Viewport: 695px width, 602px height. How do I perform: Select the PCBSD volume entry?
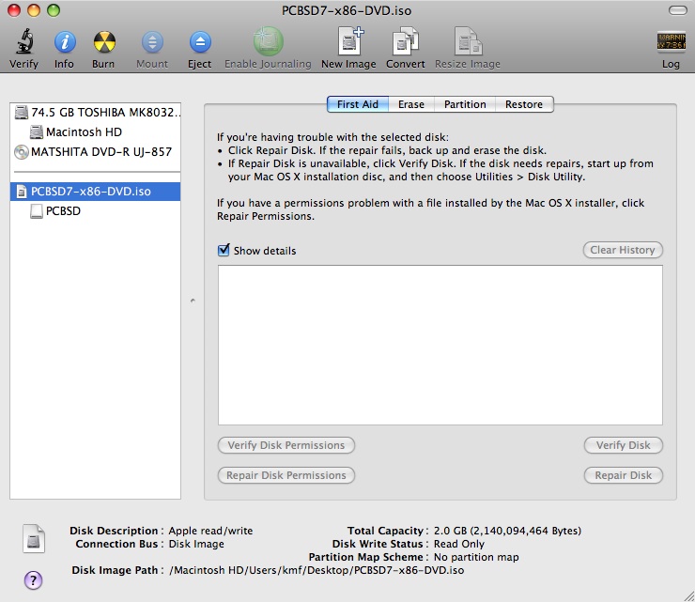click(95, 211)
